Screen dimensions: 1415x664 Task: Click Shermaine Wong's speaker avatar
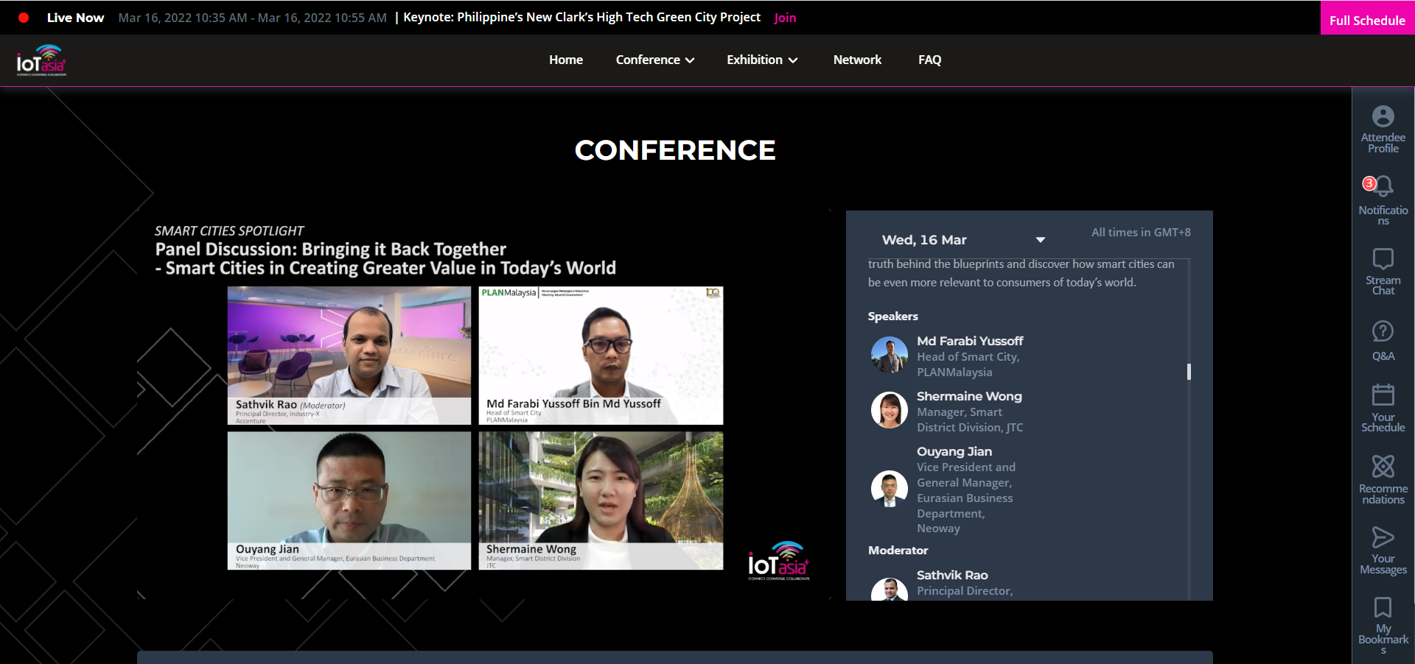click(889, 410)
